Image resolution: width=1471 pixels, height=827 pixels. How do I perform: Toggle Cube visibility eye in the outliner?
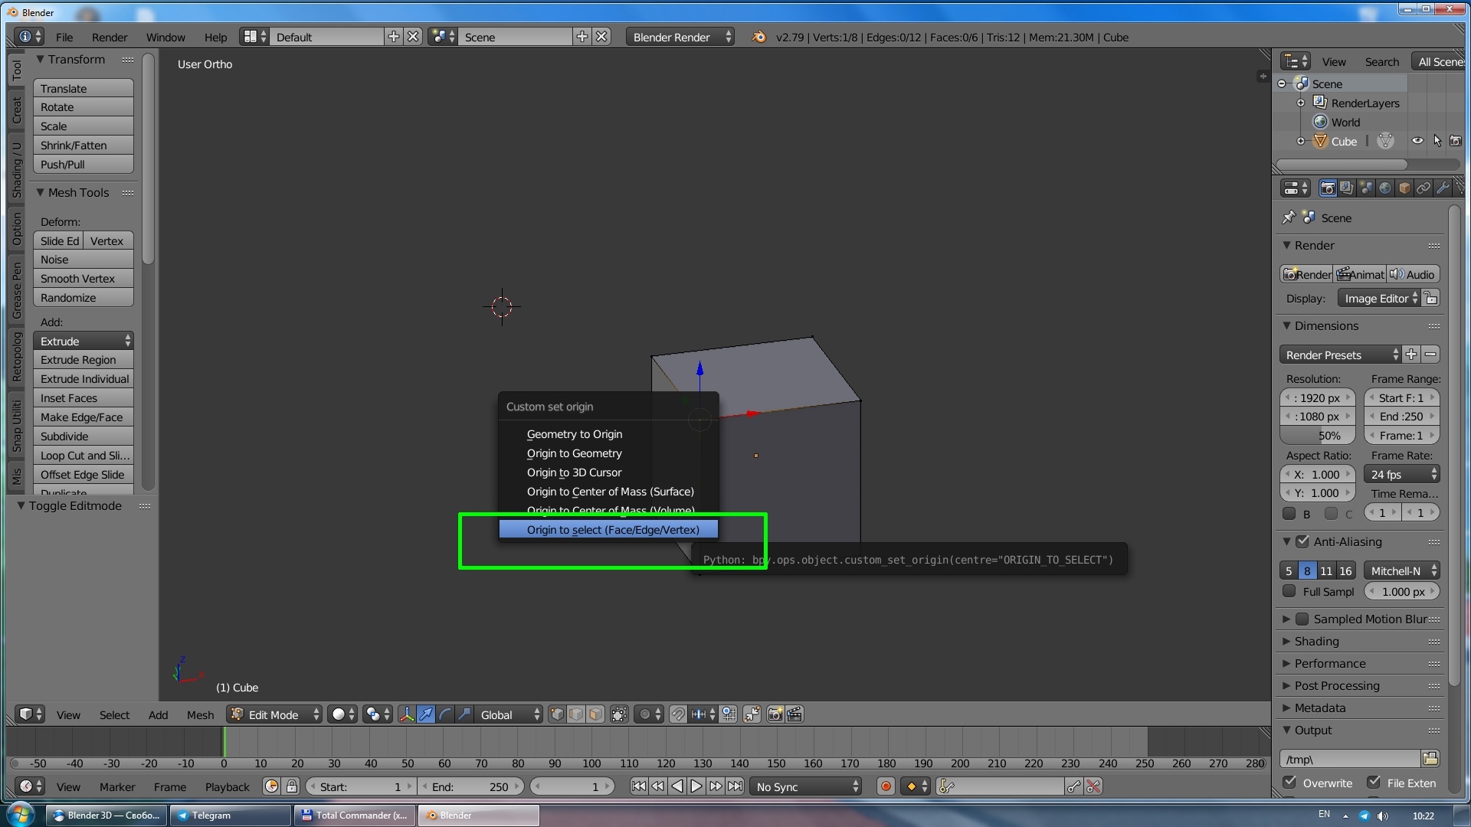(1417, 141)
